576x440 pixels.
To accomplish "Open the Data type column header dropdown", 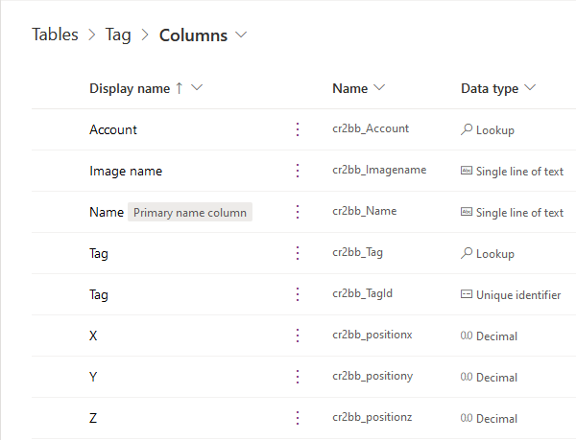I will (x=530, y=88).
